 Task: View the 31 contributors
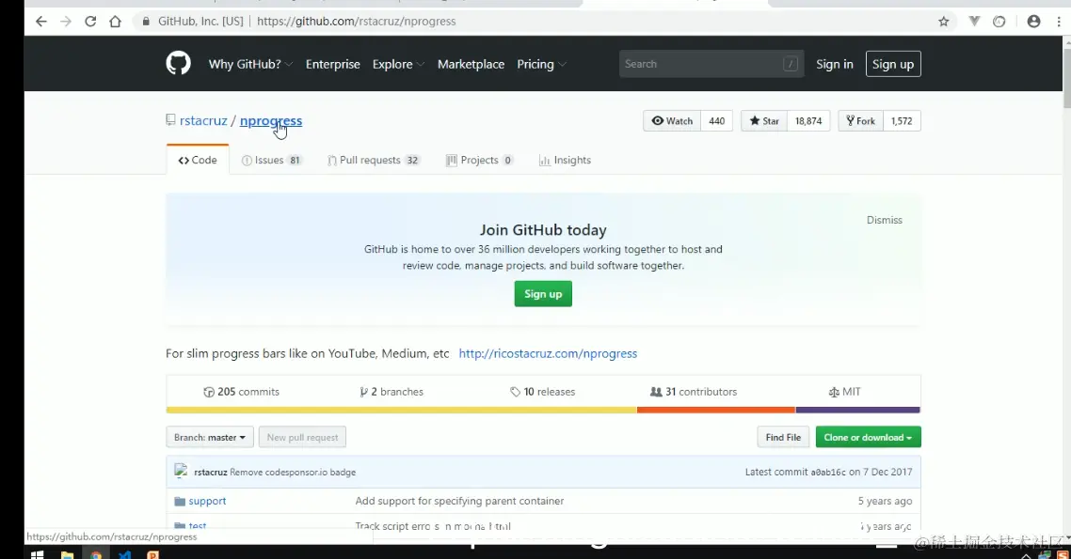point(694,392)
